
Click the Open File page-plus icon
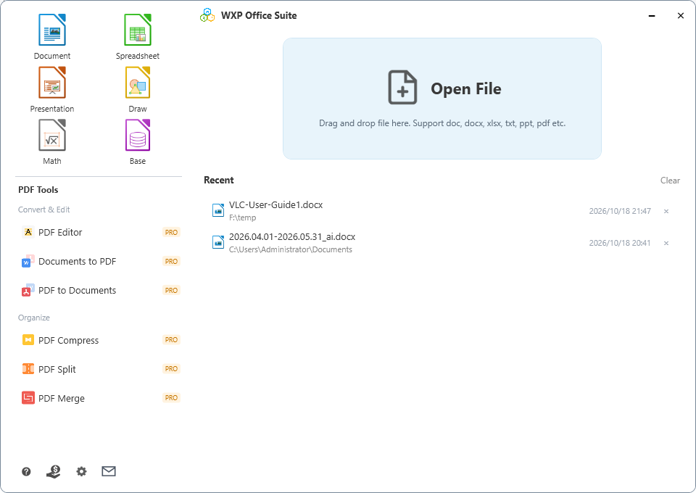click(x=402, y=88)
